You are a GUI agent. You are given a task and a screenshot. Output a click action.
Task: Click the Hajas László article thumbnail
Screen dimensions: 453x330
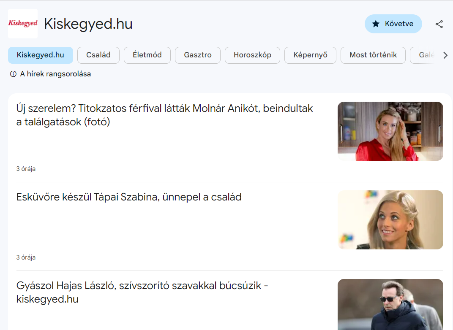390,304
